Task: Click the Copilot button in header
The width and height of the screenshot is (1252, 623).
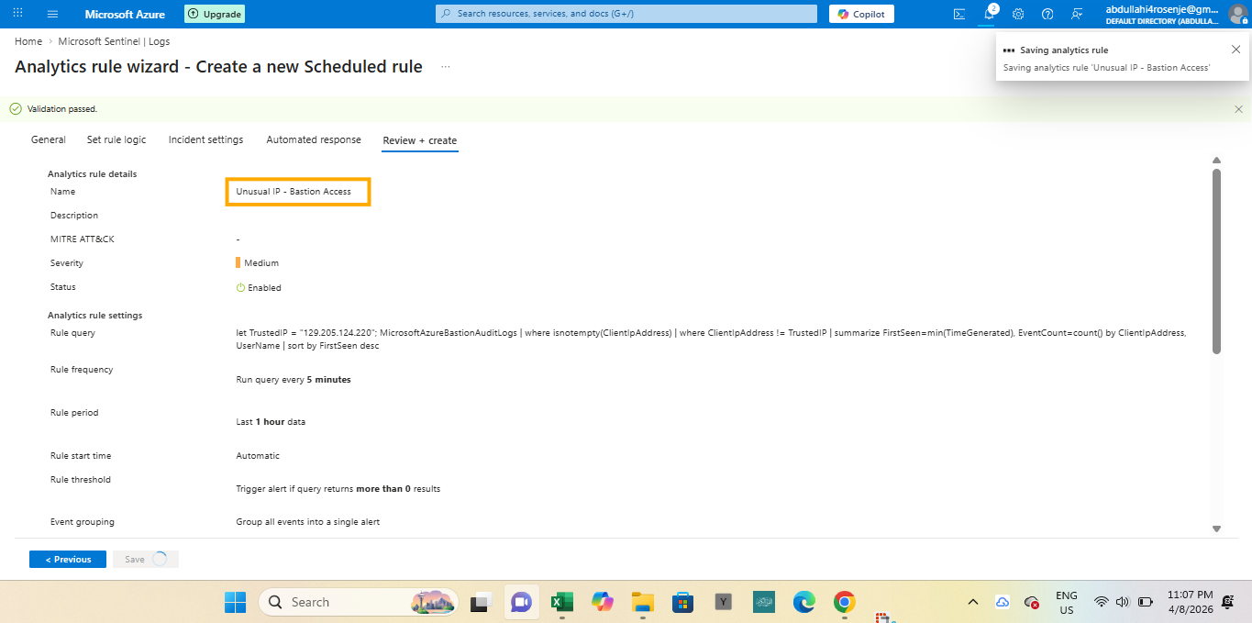Action: (861, 14)
